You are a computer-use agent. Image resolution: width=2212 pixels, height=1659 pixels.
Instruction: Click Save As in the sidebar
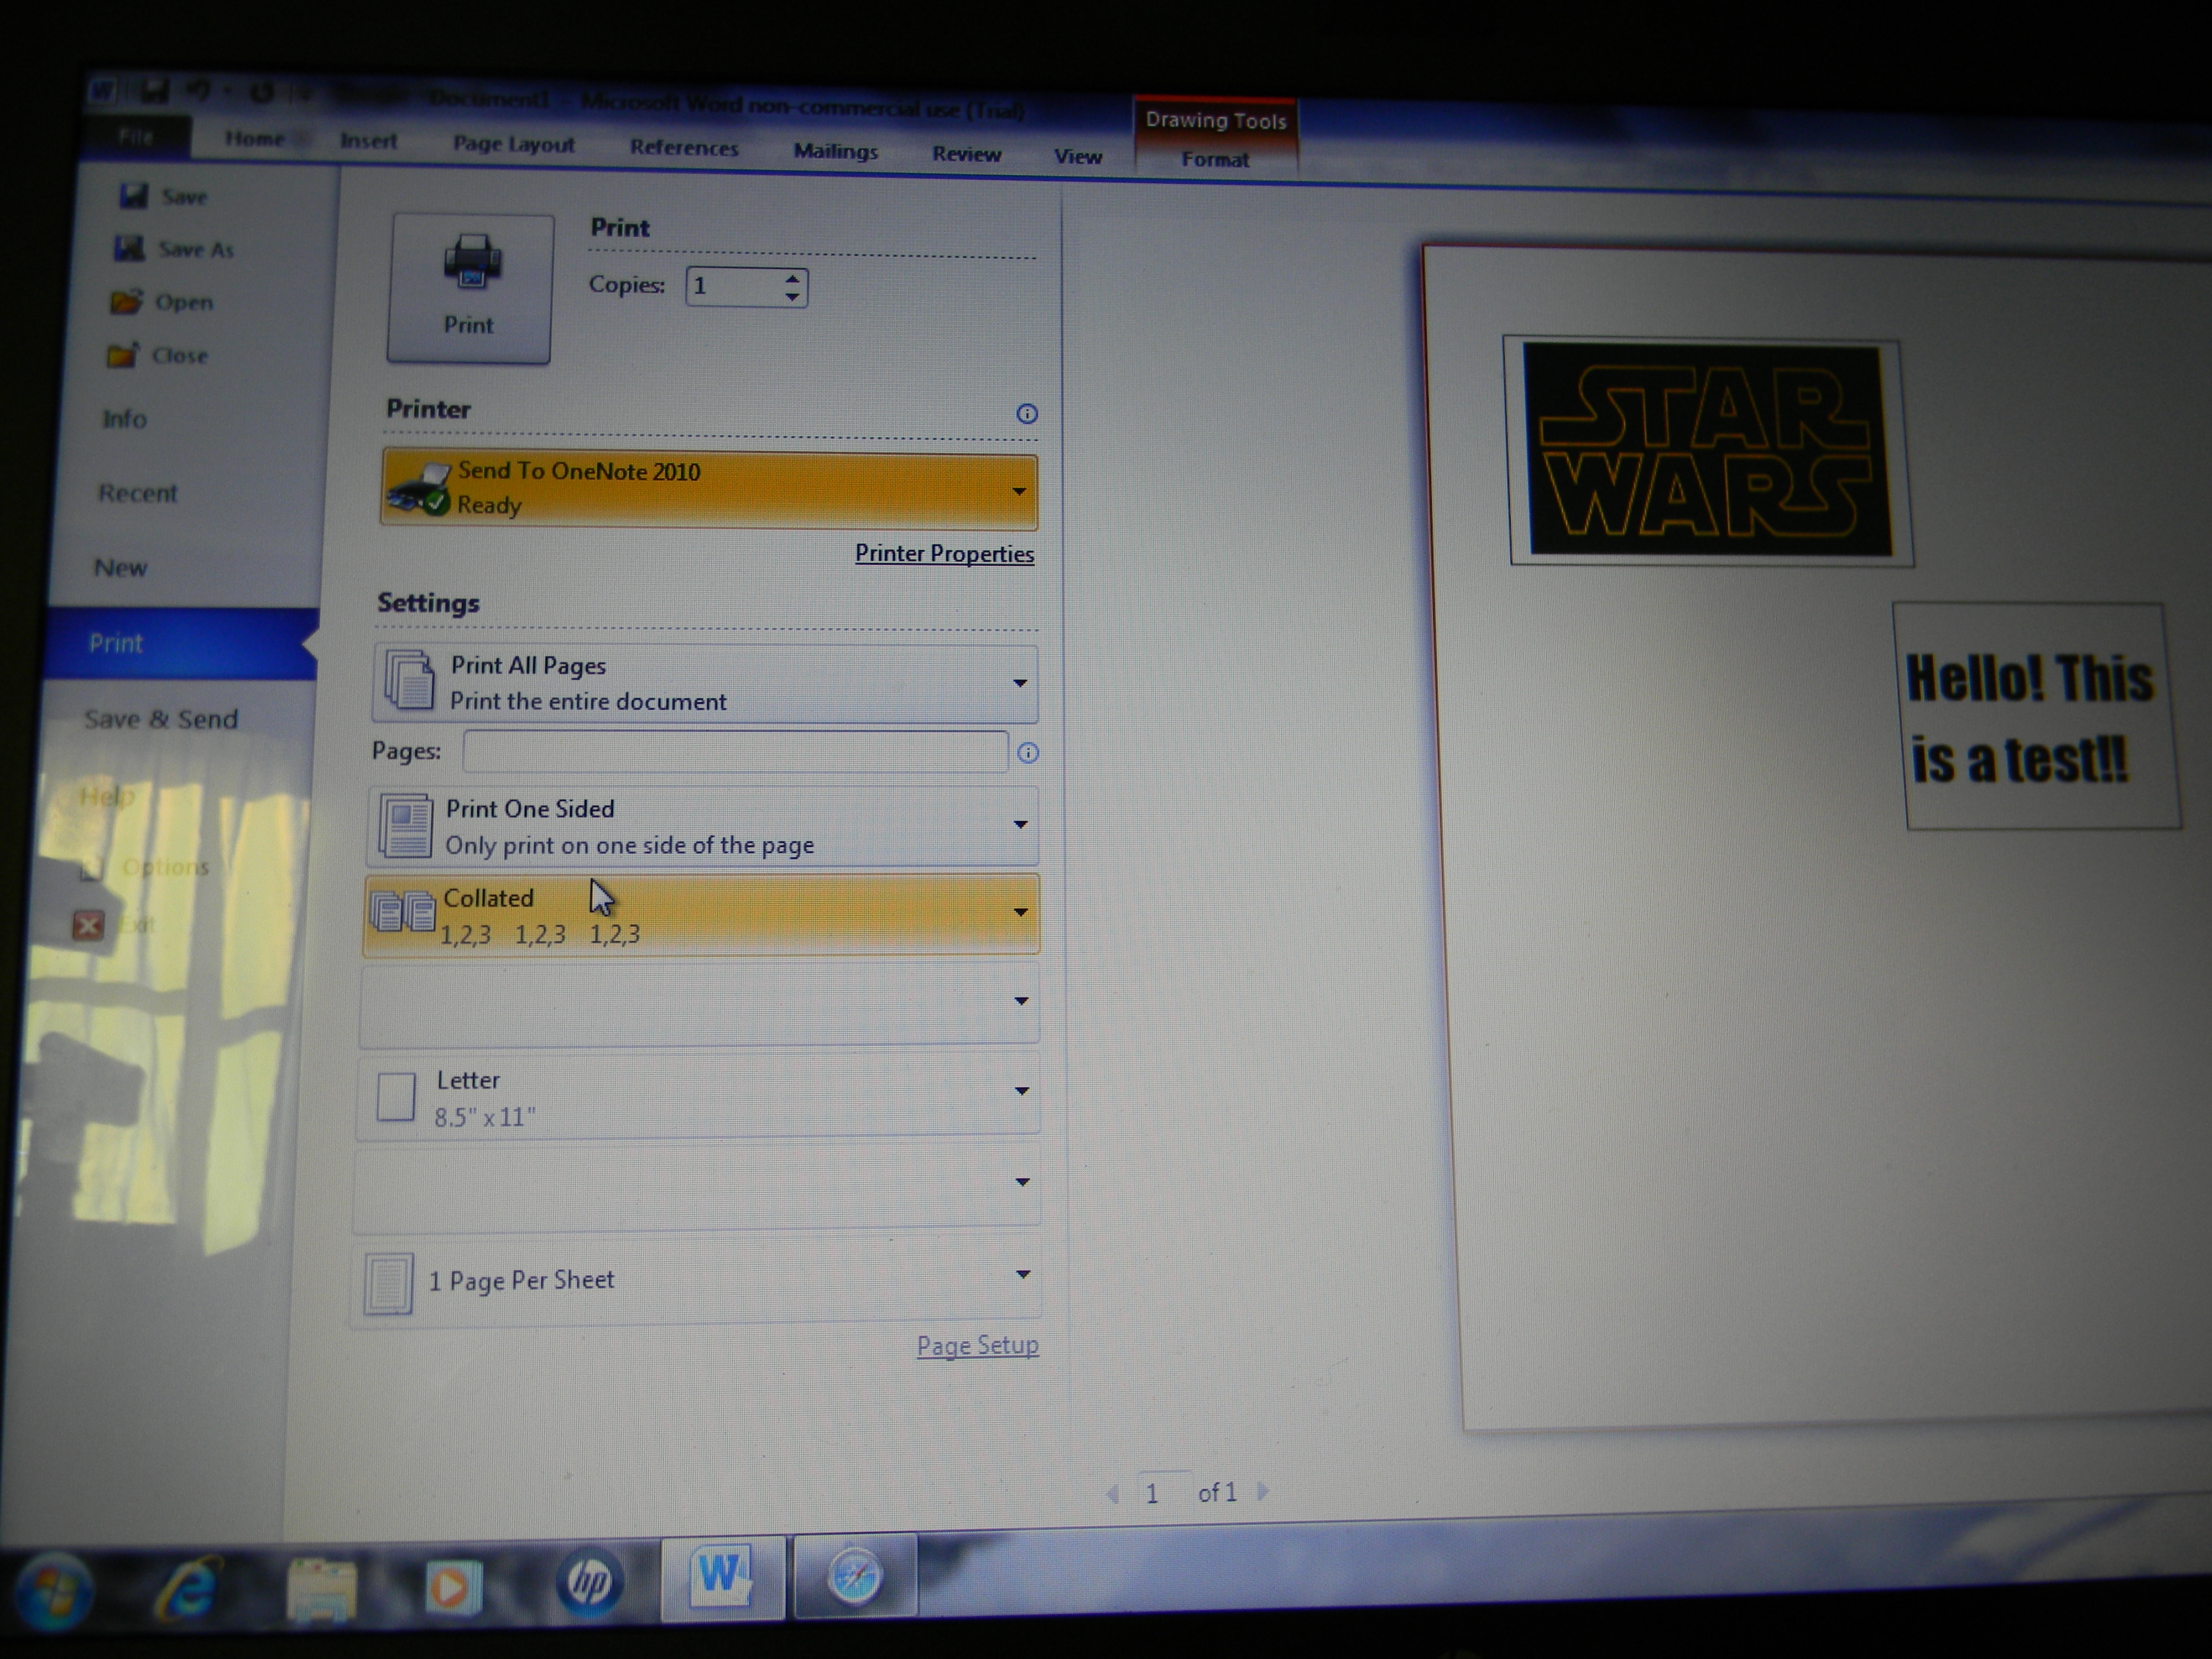pyautogui.click(x=175, y=249)
